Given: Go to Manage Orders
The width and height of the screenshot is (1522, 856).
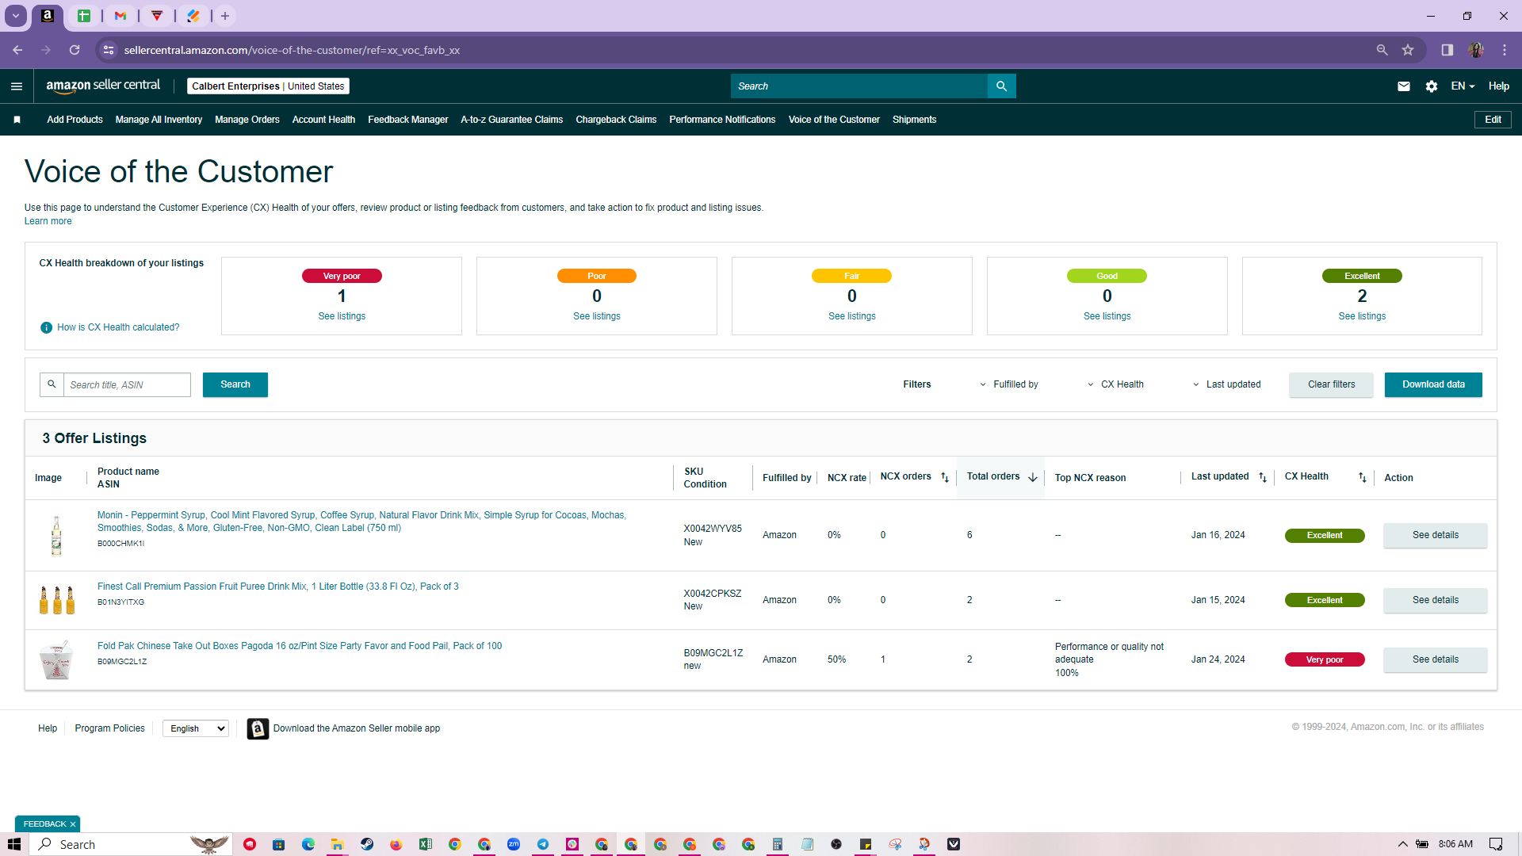Looking at the screenshot, I should coord(247,120).
